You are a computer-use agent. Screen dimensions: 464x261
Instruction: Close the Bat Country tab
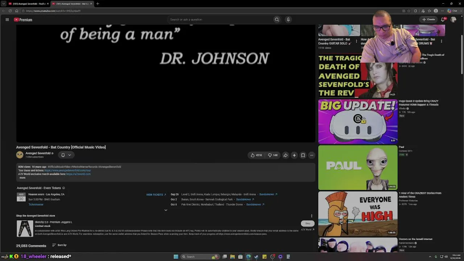91,4
